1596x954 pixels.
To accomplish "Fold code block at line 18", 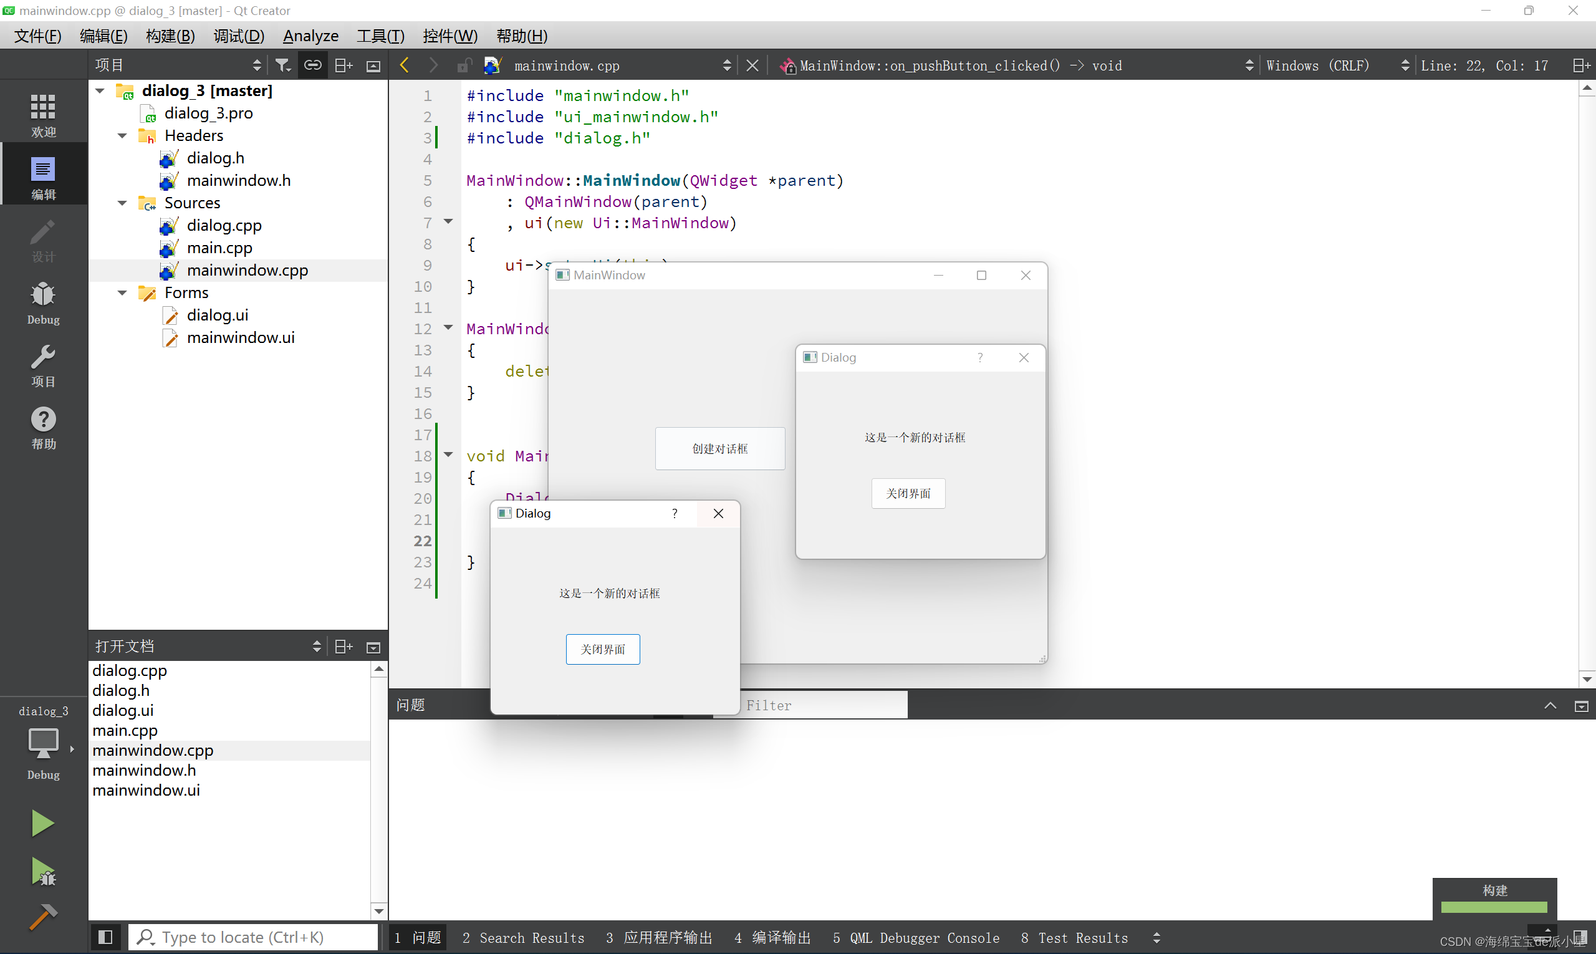I will pos(448,455).
